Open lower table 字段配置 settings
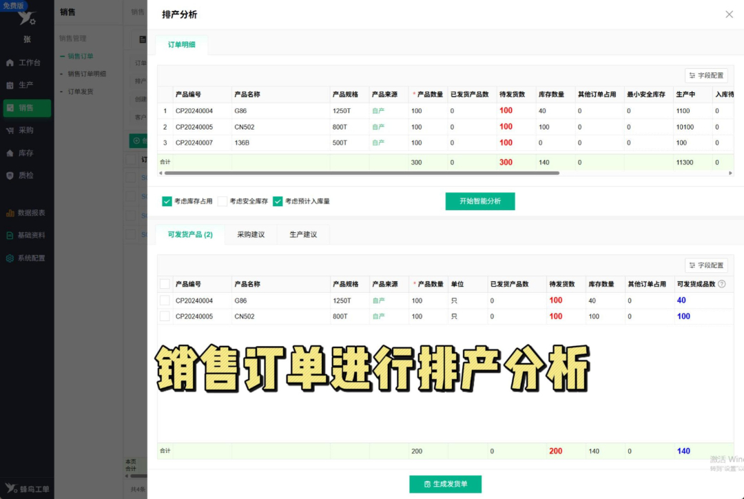The image size is (744, 499). click(x=706, y=265)
